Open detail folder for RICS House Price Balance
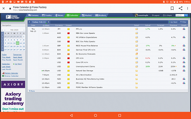 tap(136, 46)
